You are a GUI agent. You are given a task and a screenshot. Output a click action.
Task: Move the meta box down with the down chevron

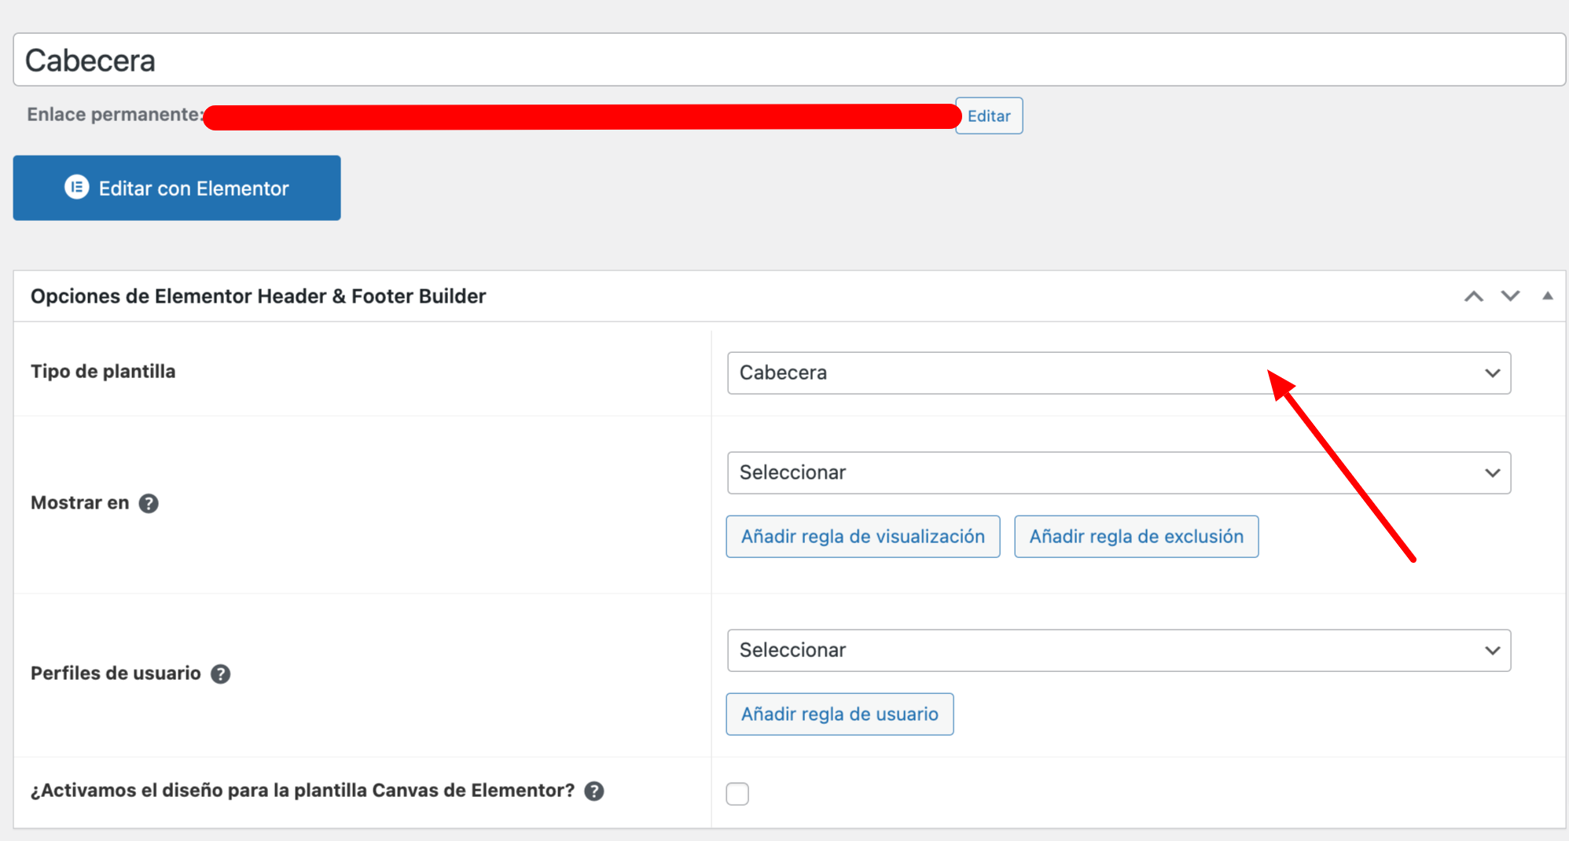pyautogui.click(x=1510, y=296)
